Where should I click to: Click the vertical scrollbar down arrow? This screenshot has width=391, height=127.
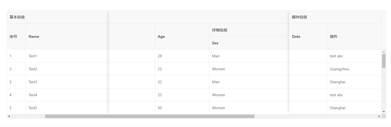pos(384,111)
